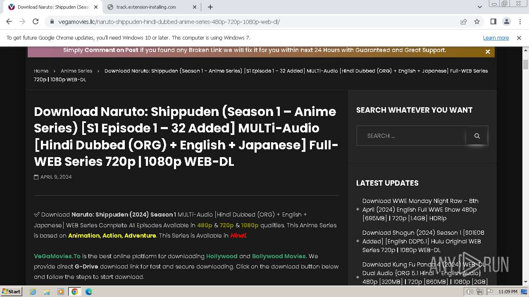The width and height of the screenshot is (529, 297).
Task: Click the search field on sidebar
Action: pos(412,136)
